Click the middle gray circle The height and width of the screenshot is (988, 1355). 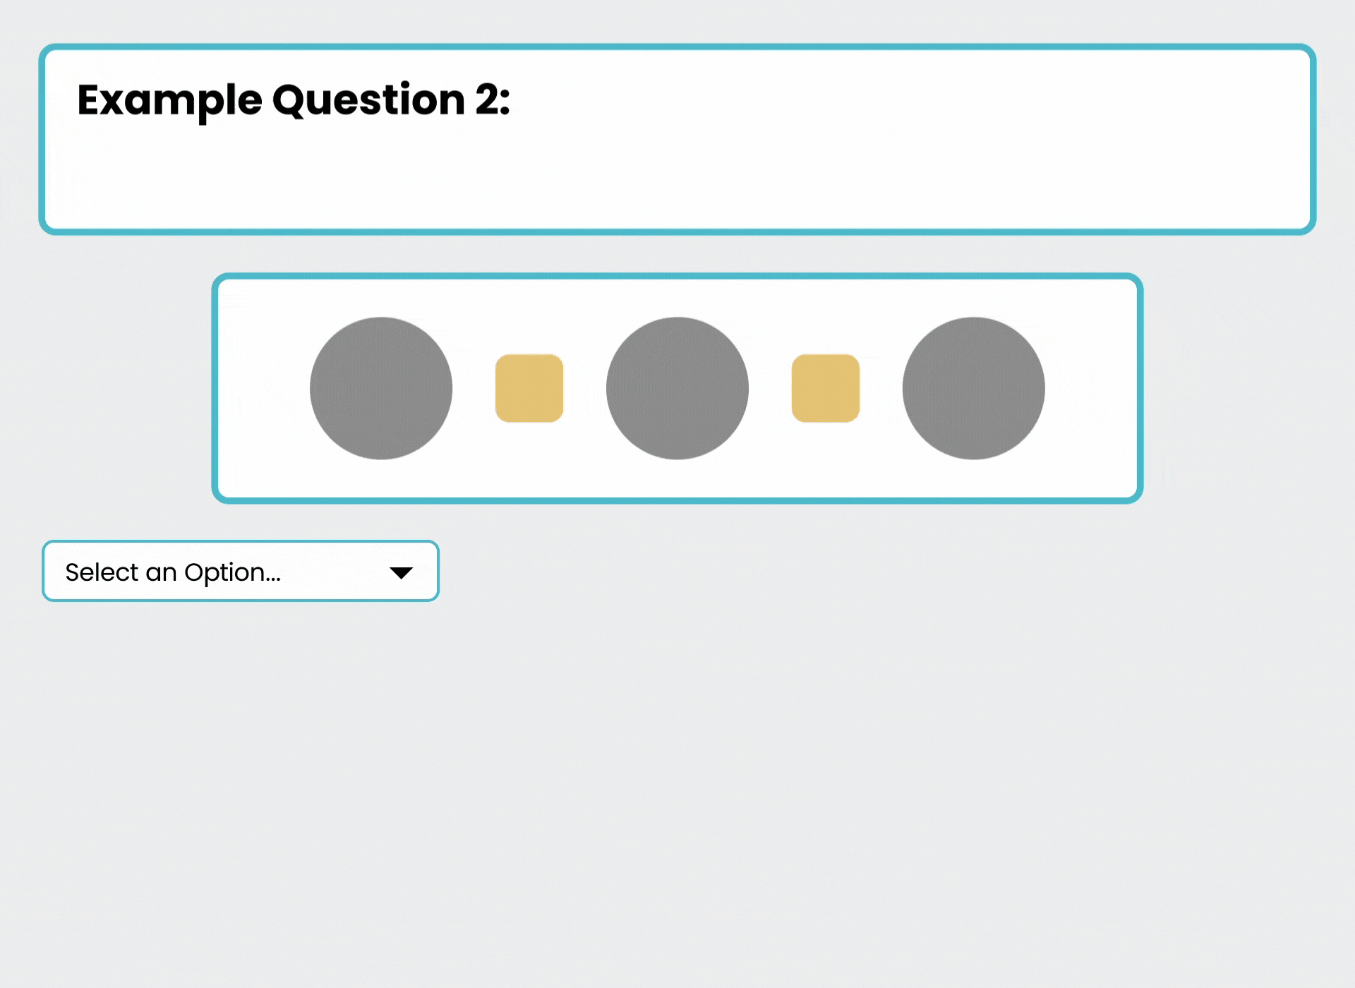click(x=677, y=387)
